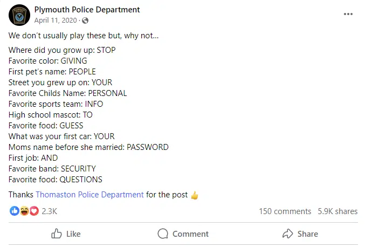Click the April 11, 2020 post date
365x247 pixels.
56,20
